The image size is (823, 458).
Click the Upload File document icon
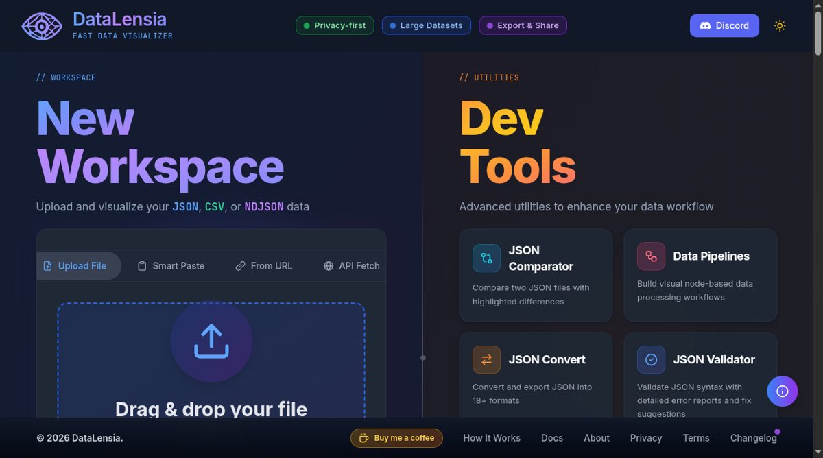pos(47,266)
